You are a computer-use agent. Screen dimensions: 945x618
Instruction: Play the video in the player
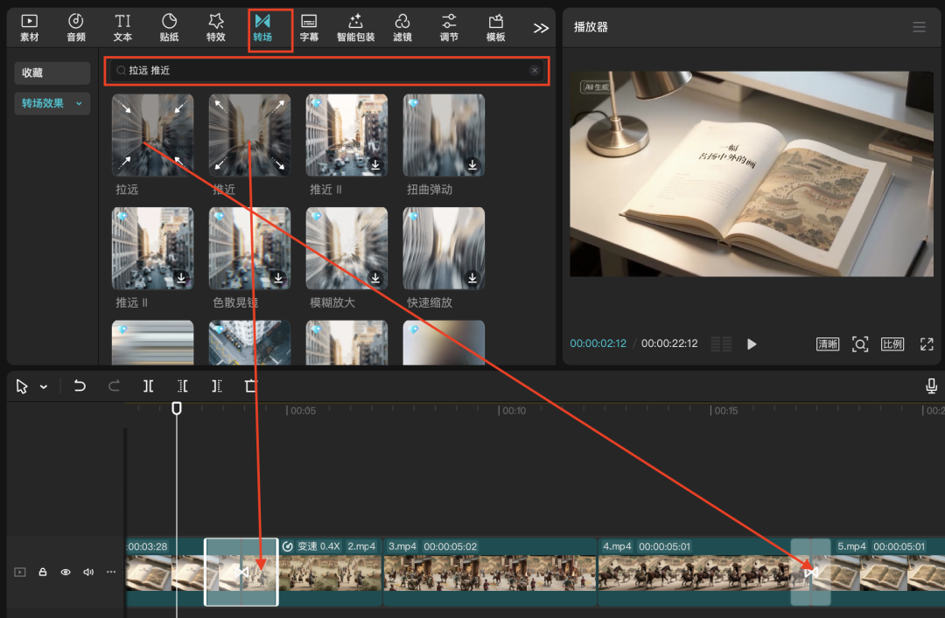click(752, 344)
